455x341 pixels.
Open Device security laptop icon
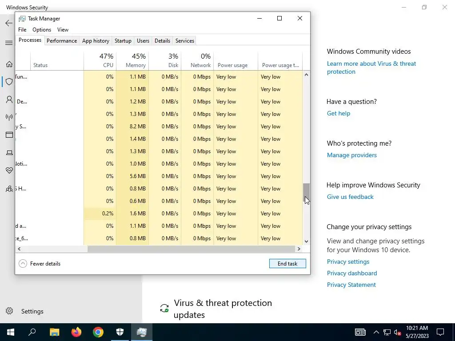coord(9,153)
